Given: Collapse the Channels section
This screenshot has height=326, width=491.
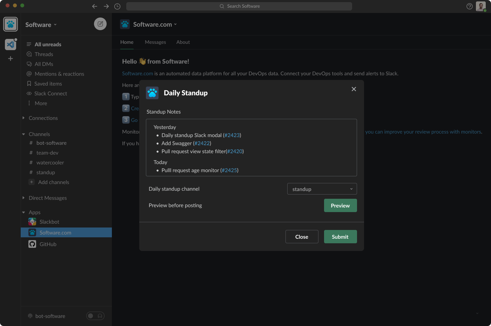Looking at the screenshot, I should pyautogui.click(x=23, y=134).
